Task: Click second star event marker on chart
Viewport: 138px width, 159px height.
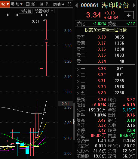Action: pyautogui.click(x=17, y=15)
